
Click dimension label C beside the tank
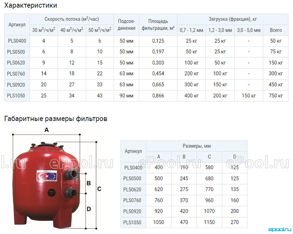99,189
